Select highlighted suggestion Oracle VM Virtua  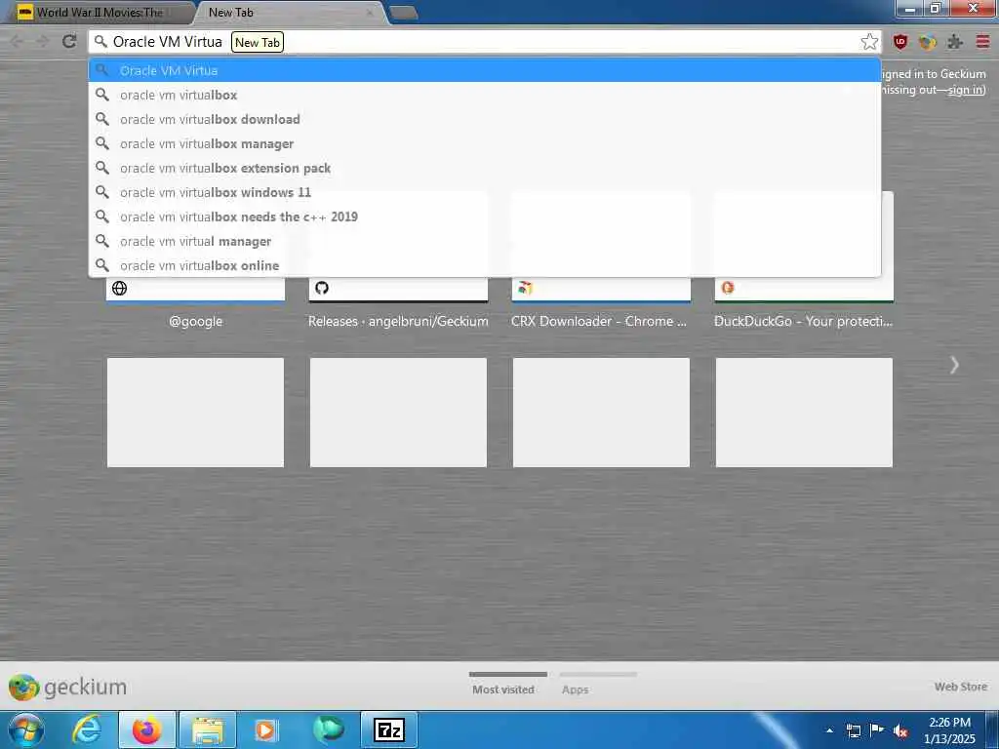point(485,70)
